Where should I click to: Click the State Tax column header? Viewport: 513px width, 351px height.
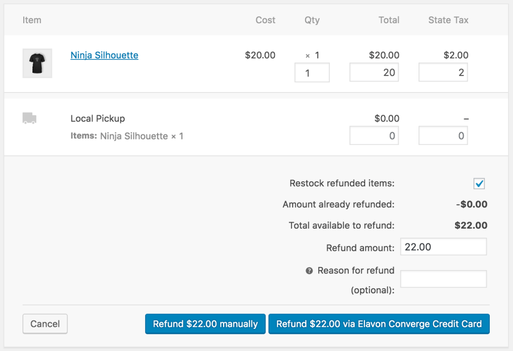448,20
